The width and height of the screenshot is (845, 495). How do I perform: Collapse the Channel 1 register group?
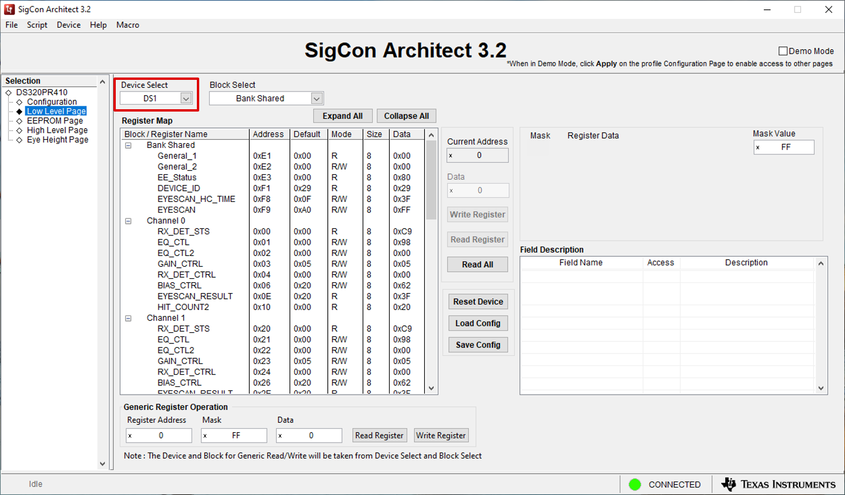point(128,318)
